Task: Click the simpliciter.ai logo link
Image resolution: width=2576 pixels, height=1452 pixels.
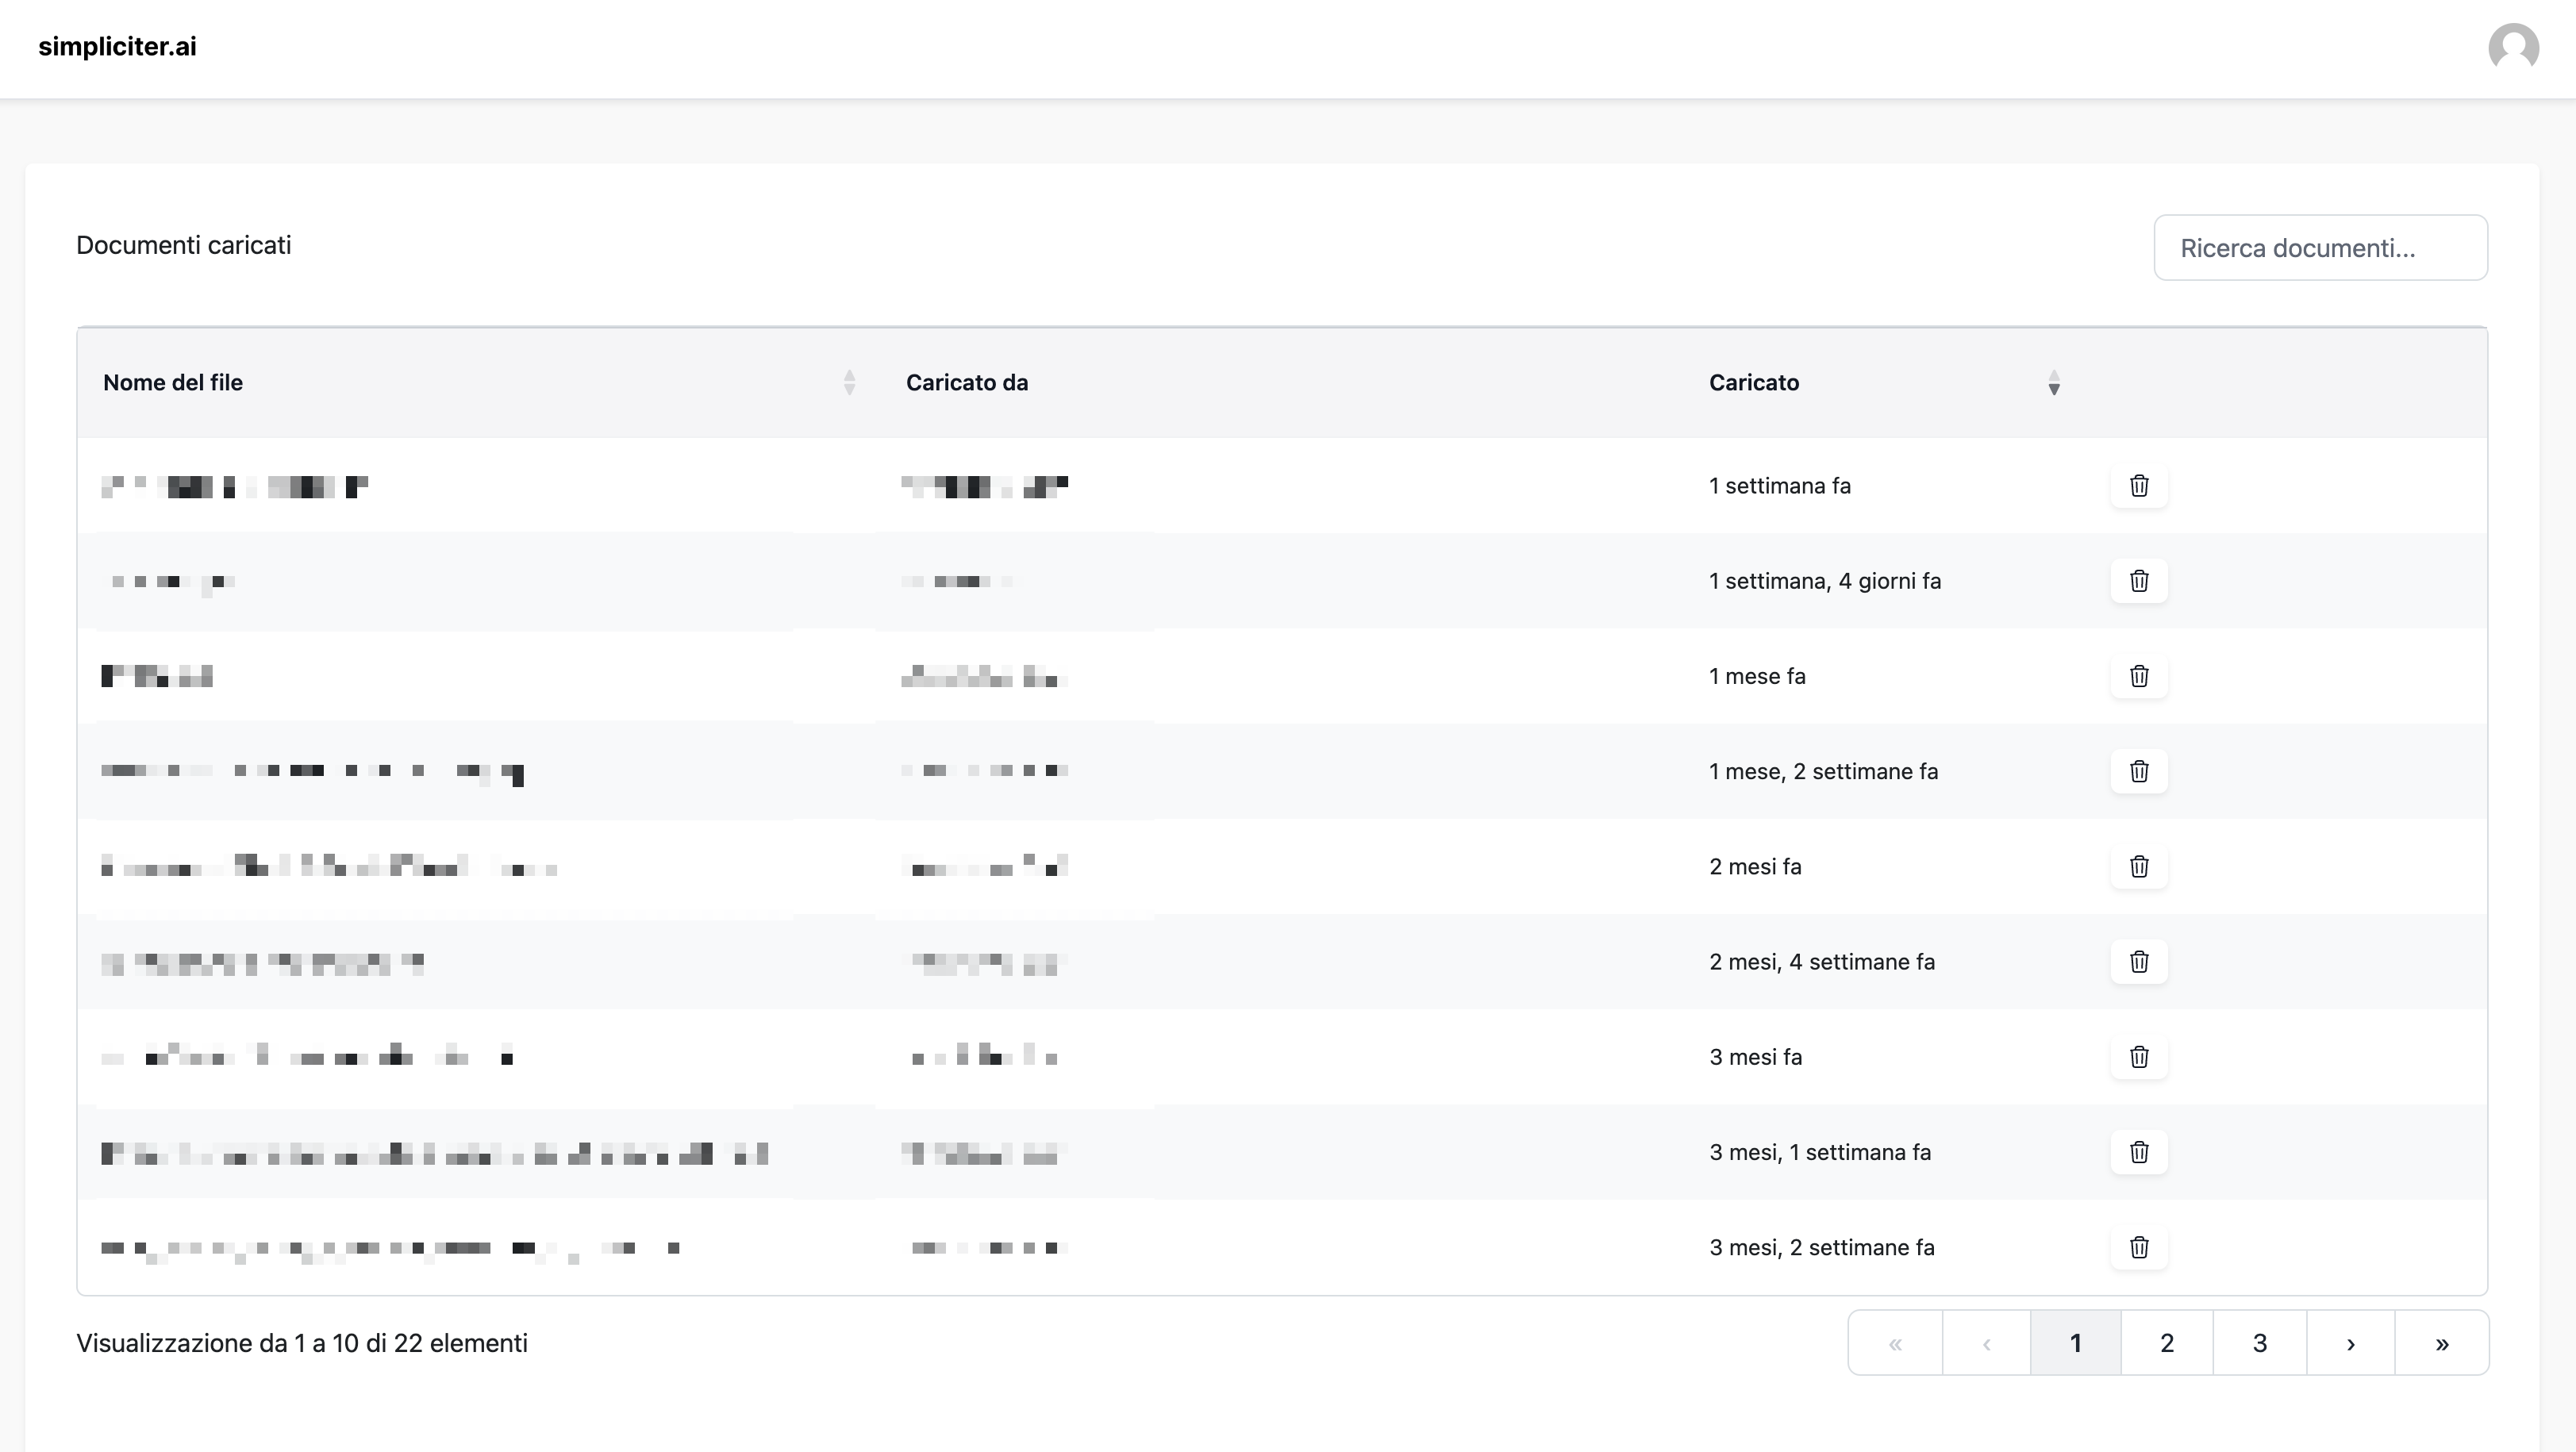Action: (x=117, y=47)
